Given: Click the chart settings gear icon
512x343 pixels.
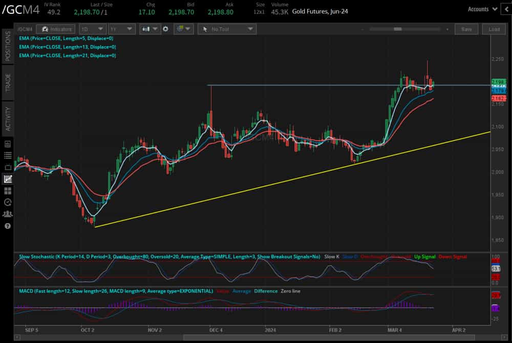Looking at the screenshot, I should pyautogui.click(x=165, y=29).
